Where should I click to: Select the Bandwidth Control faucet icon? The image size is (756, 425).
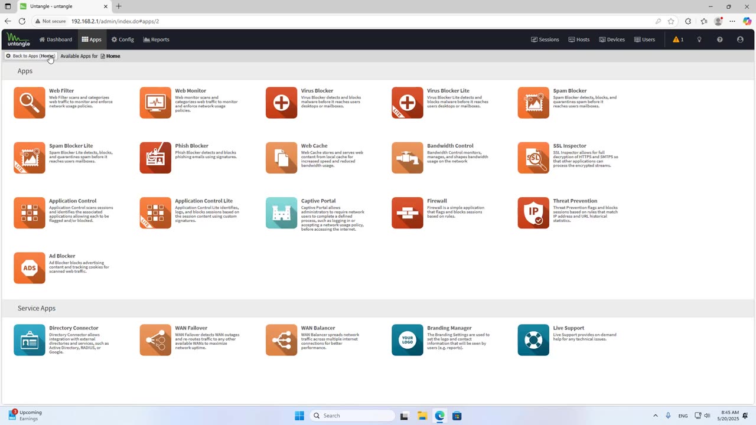click(x=408, y=158)
